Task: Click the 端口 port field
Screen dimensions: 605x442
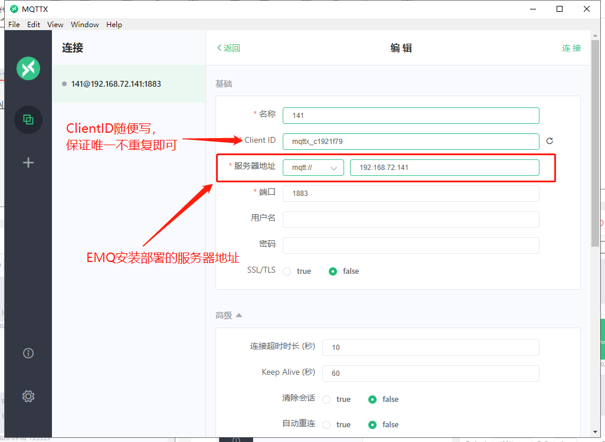Action: (411, 194)
